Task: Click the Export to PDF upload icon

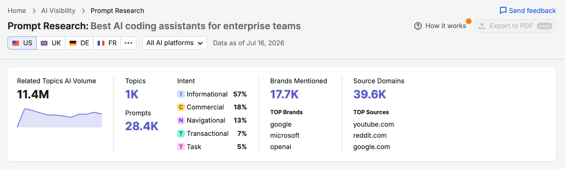Action: pos(482,26)
